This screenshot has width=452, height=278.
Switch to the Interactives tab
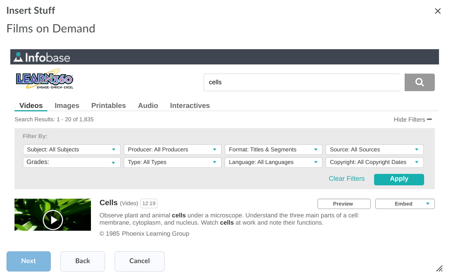pyautogui.click(x=190, y=106)
